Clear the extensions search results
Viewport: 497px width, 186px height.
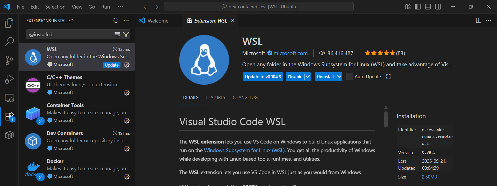coord(117,34)
